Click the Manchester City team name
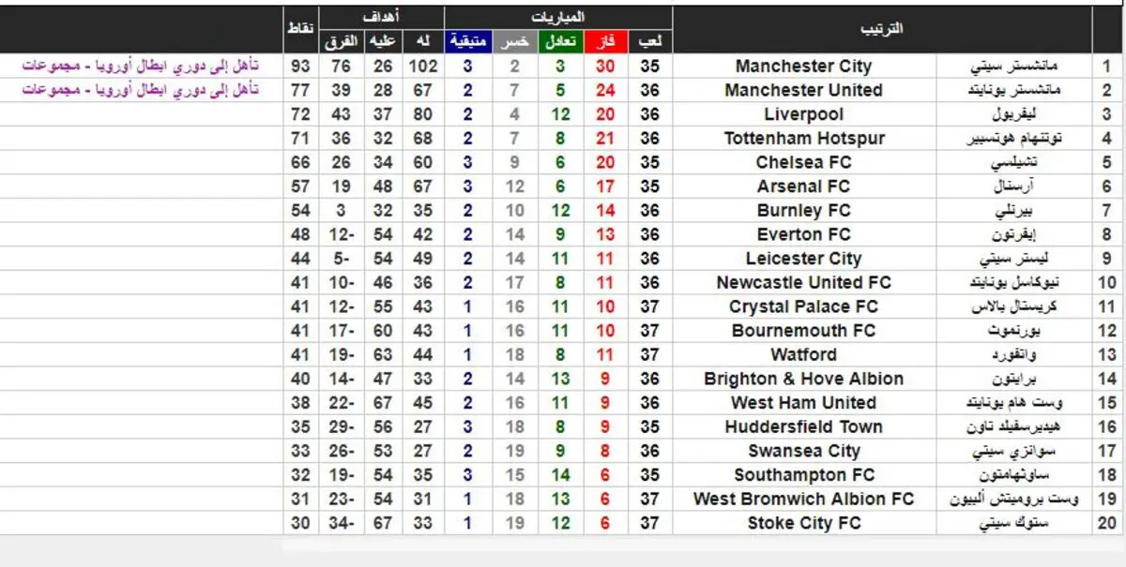 click(803, 67)
